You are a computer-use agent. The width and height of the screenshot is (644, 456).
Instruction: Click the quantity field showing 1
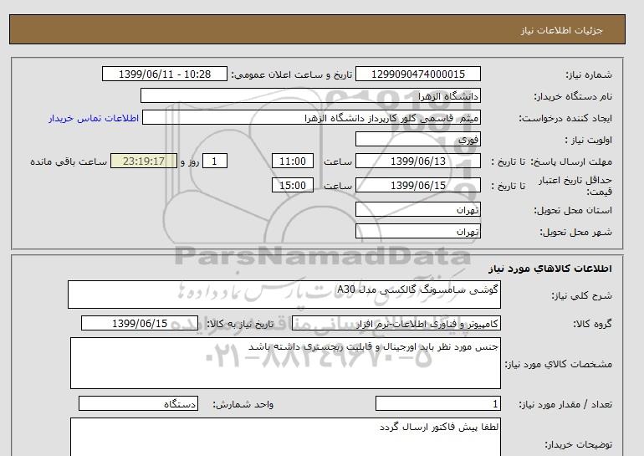[438, 403]
